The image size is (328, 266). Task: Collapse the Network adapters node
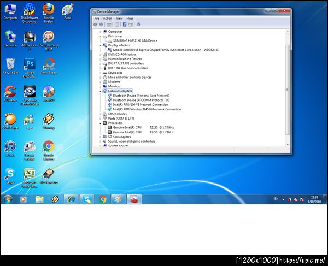(x=100, y=91)
